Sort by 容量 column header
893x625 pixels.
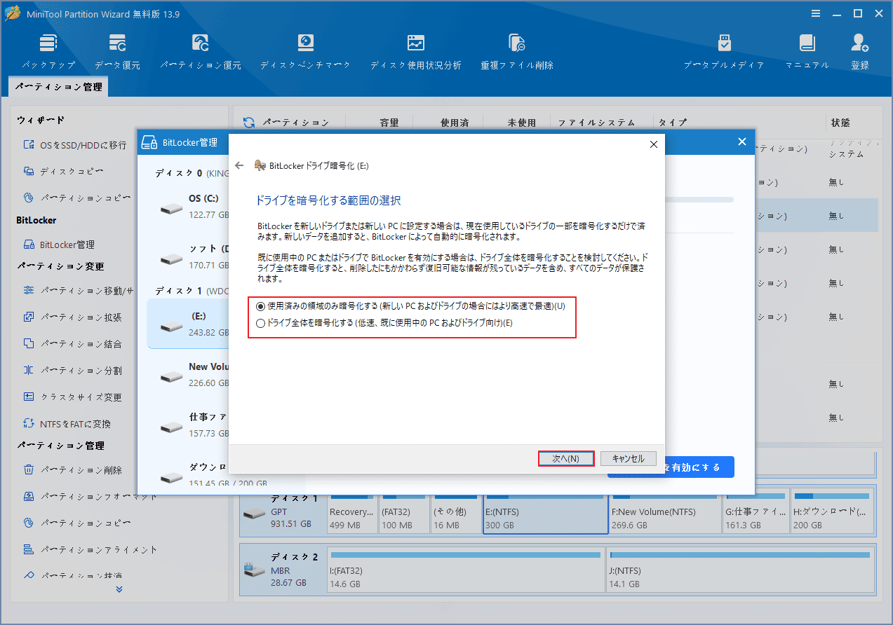point(389,123)
